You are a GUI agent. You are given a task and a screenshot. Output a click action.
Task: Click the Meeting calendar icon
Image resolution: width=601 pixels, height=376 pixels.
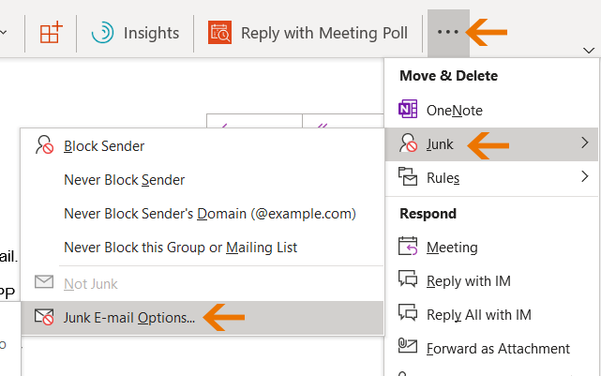pos(409,247)
